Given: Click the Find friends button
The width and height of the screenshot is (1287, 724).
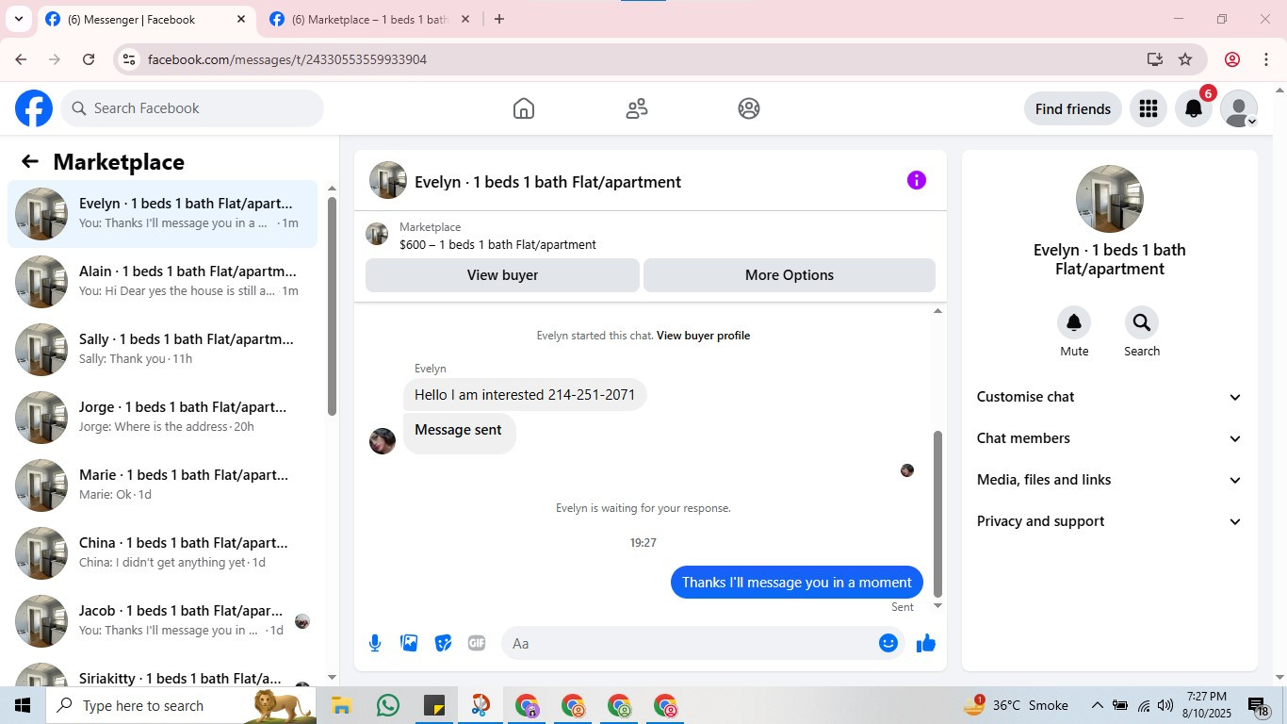Looking at the screenshot, I should coord(1073,108).
